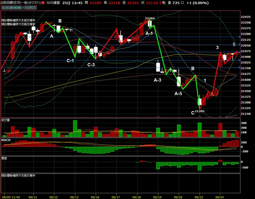Click the red '1' badge beside FITX*1
Screen dimensions: 255x199
click(x=43, y=3)
